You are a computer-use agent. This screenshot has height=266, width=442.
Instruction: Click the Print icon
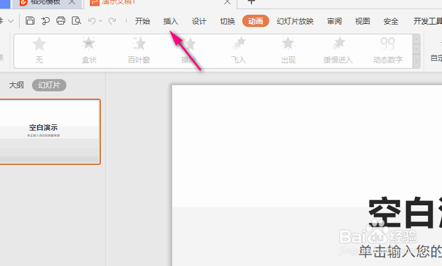61,21
